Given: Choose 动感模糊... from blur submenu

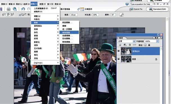Looking at the screenshot, I should coord(69,36).
